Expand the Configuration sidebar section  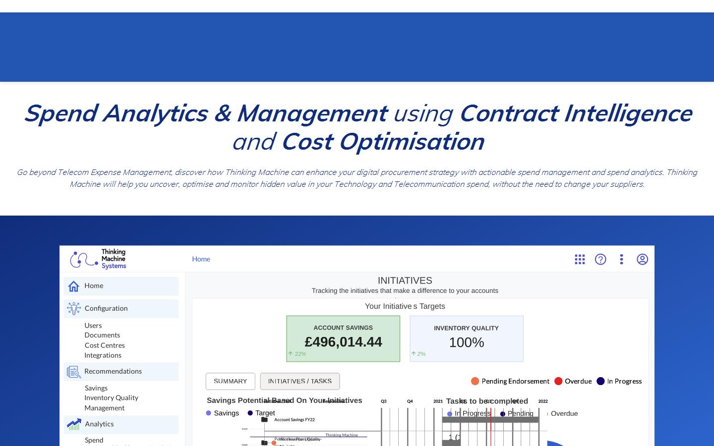tap(106, 308)
